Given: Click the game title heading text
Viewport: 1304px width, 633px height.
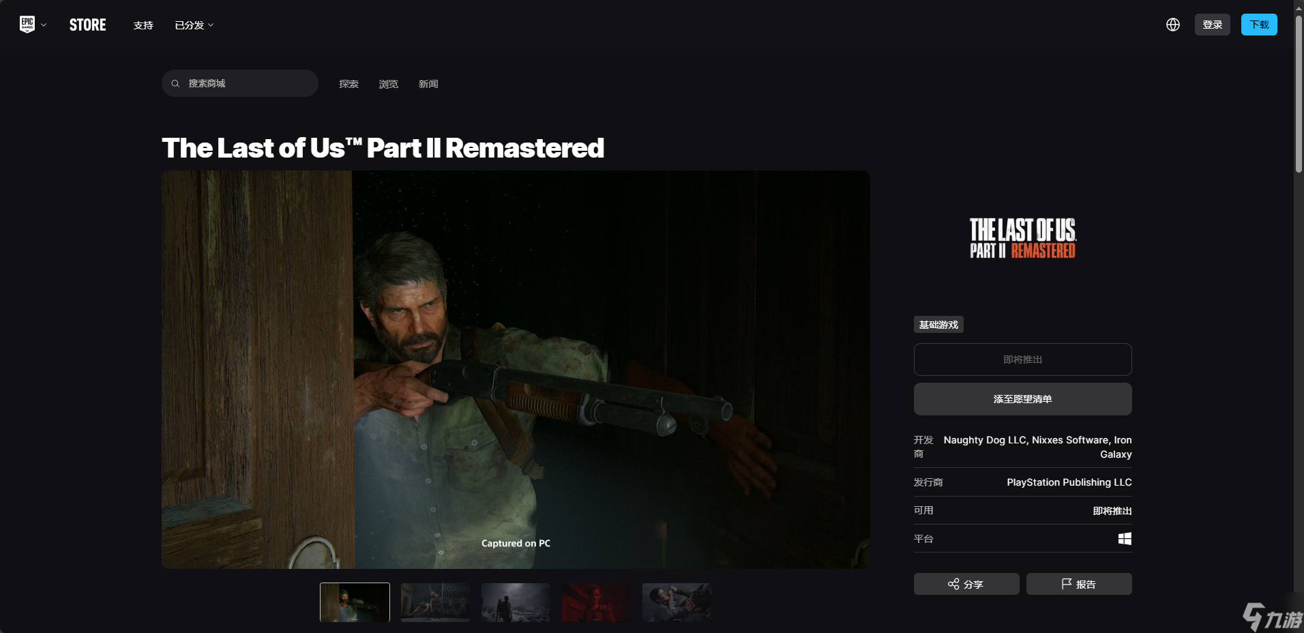Looking at the screenshot, I should coord(383,148).
